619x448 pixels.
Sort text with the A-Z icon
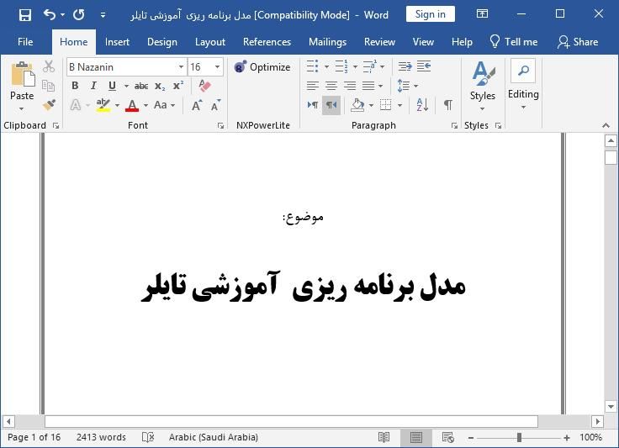[422, 105]
